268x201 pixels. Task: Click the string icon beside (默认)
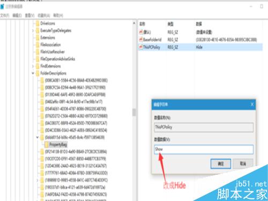pos(141,32)
